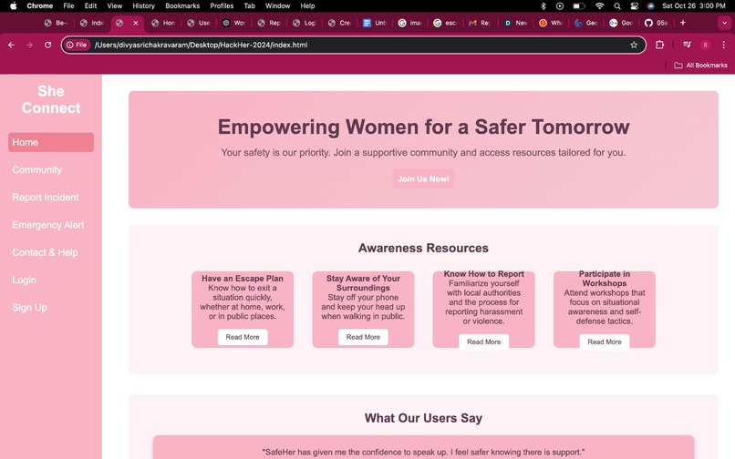
Task: Read More on Participate in Workshops
Action: (605, 342)
